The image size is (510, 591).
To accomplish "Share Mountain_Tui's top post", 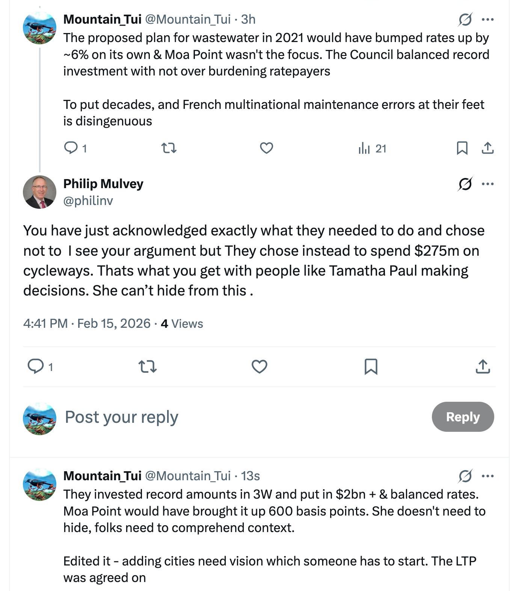I will [x=487, y=148].
